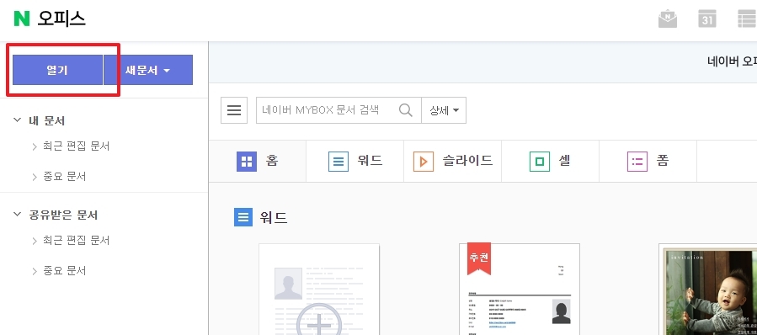This screenshot has height=335, width=757.
Task: Open the 새문서 dropdown button
Action: (x=148, y=70)
